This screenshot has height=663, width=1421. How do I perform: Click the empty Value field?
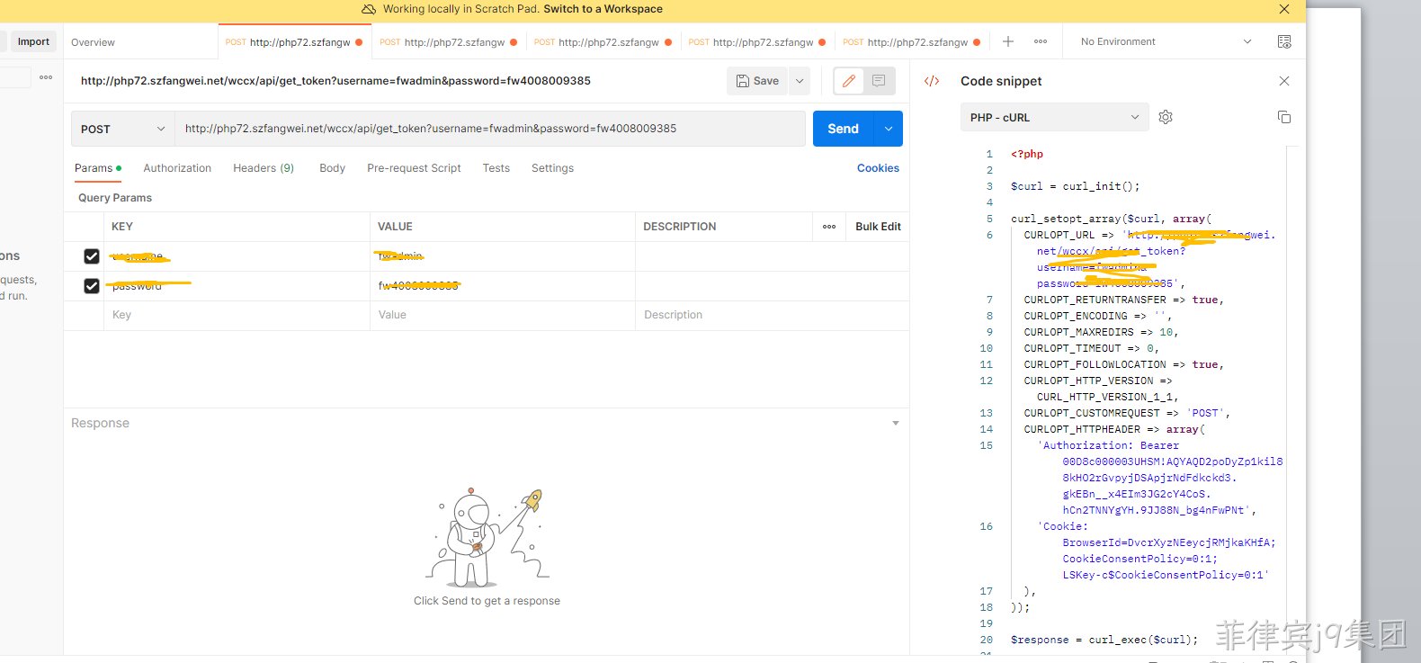click(503, 315)
